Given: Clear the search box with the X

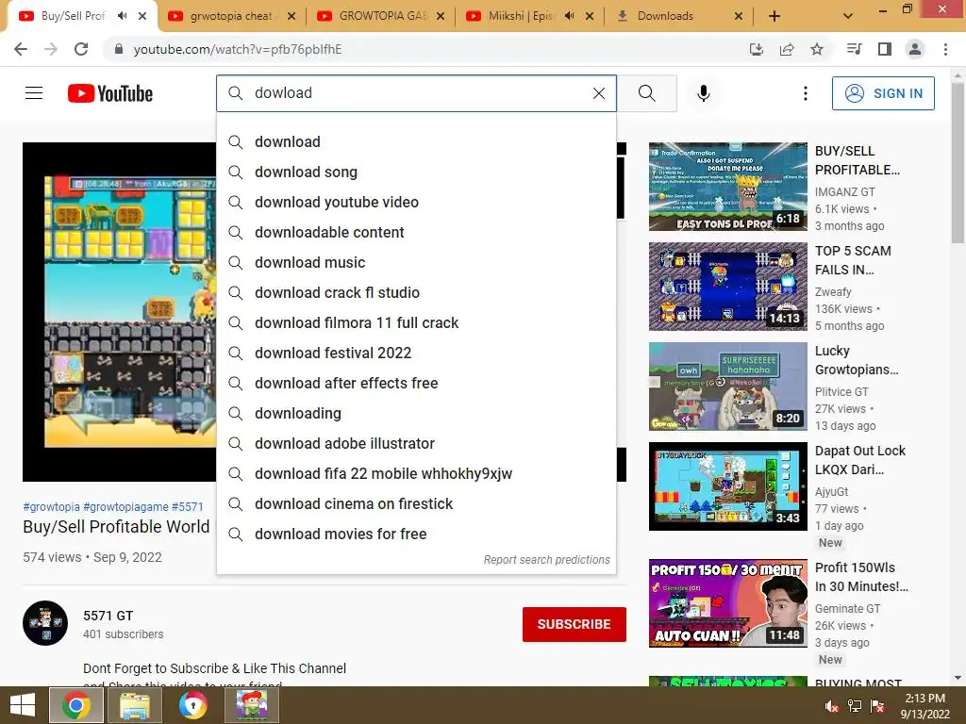Looking at the screenshot, I should tap(599, 93).
